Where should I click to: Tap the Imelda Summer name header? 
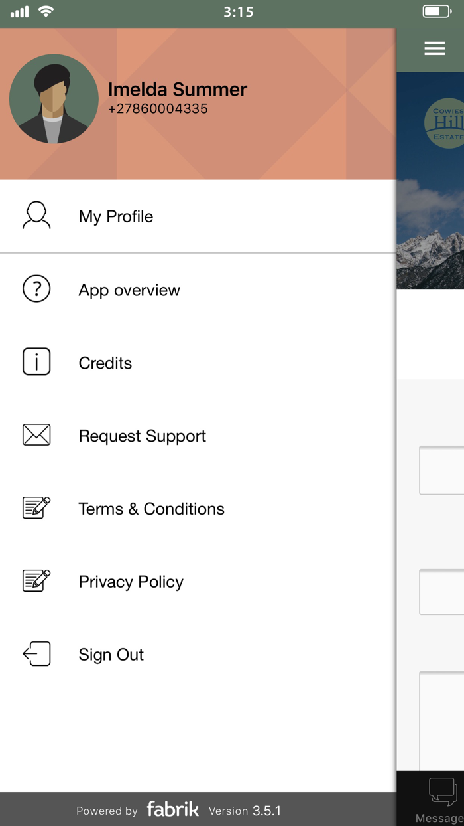click(178, 90)
